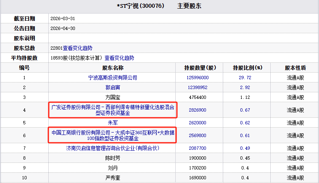This screenshot has width=319, height=183.
Task: Open 中国工商银行 大成中证360互联网 fund link
Action: tap(113, 135)
